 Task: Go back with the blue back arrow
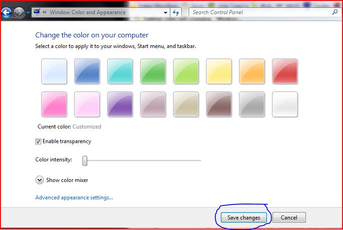tap(6, 13)
